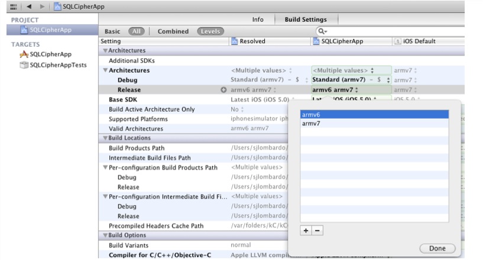Switch to the Build Settings tab

pos(306,19)
